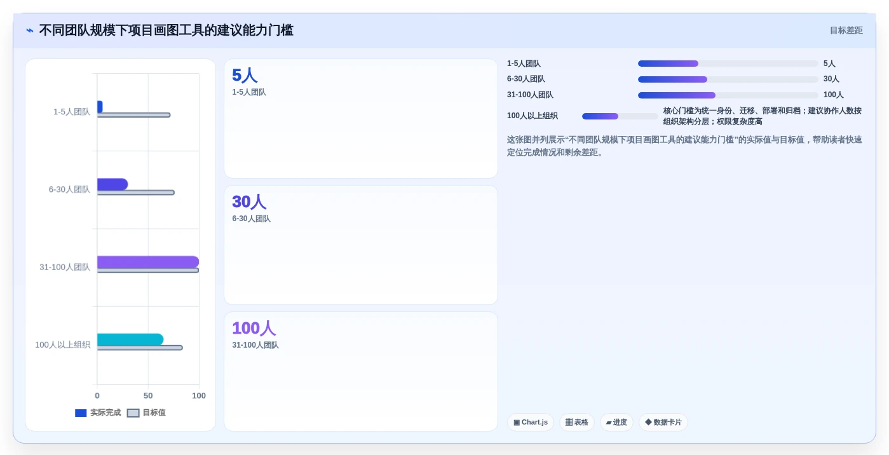Click the chart summary paragraph starting 这张图并列展示
The width and height of the screenshot is (889, 455).
click(x=684, y=146)
